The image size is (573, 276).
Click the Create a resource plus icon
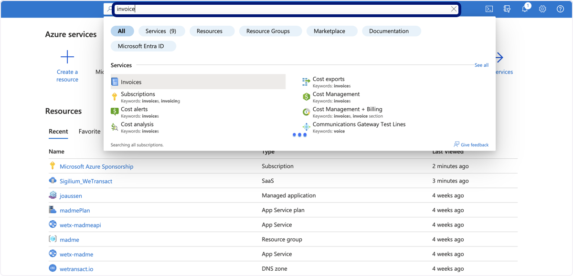[67, 57]
